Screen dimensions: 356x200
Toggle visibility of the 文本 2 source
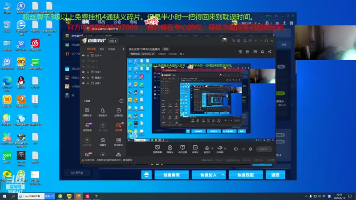click(83, 66)
